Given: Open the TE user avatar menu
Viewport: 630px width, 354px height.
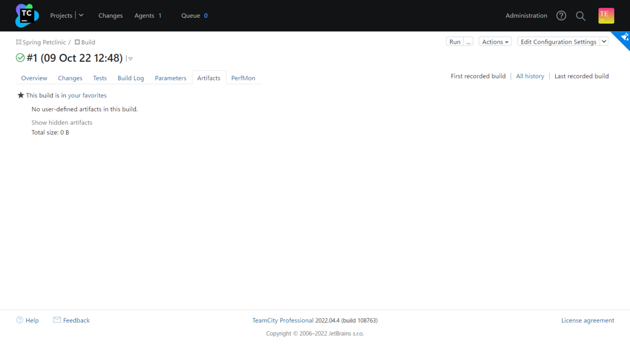Looking at the screenshot, I should click(606, 16).
